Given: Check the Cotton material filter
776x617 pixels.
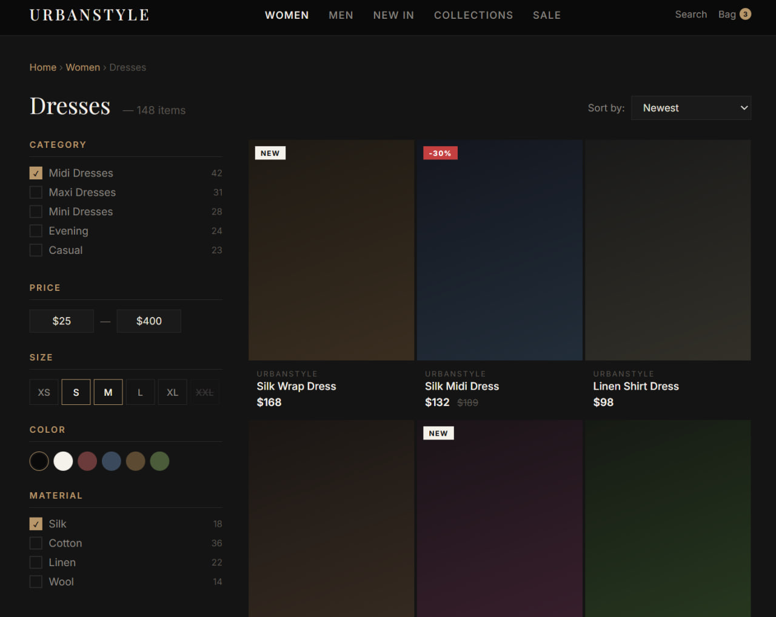Looking at the screenshot, I should pyautogui.click(x=36, y=544).
